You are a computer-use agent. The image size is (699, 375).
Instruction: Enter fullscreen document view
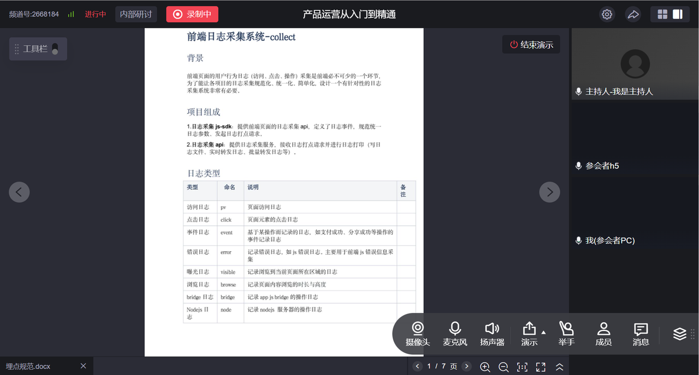(x=541, y=367)
